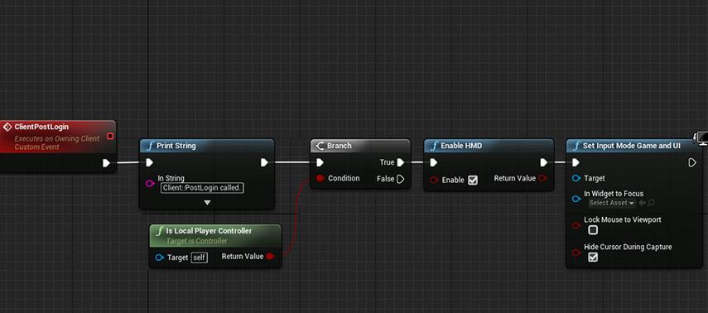Select the Print String node header

coord(207,146)
